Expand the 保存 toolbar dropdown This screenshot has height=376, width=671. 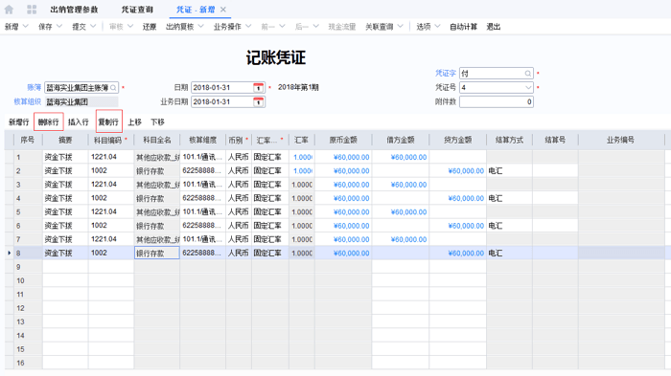(59, 26)
